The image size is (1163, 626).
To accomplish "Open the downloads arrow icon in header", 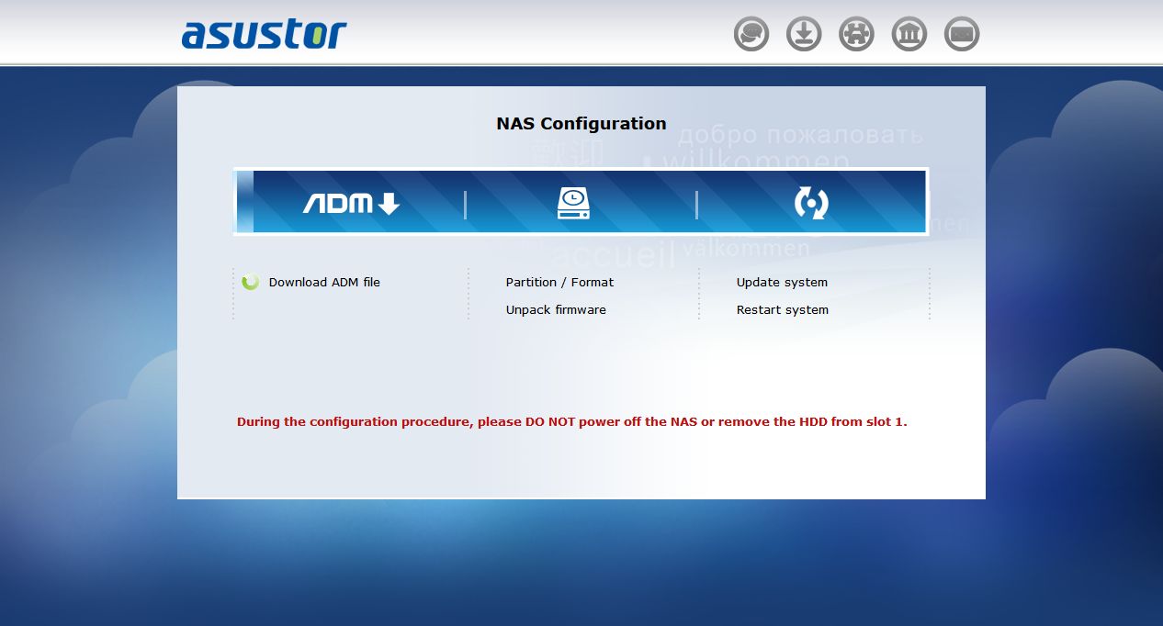I will 804,35.
